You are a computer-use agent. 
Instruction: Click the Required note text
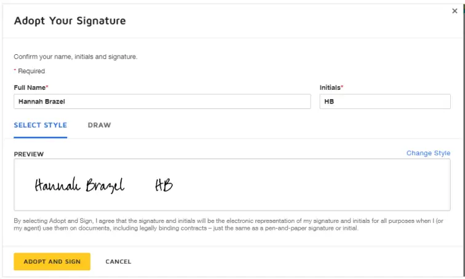(x=31, y=71)
